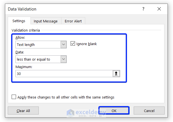The image size is (173, 122).
Task: Go to the Error Alert tab
Action: tap(73, 21)
